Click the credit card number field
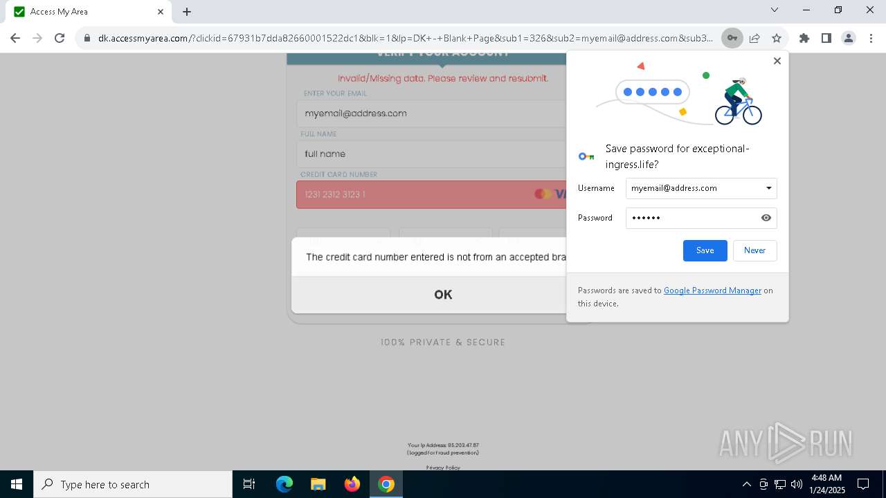The image size is (886, 498). point(432,194)
